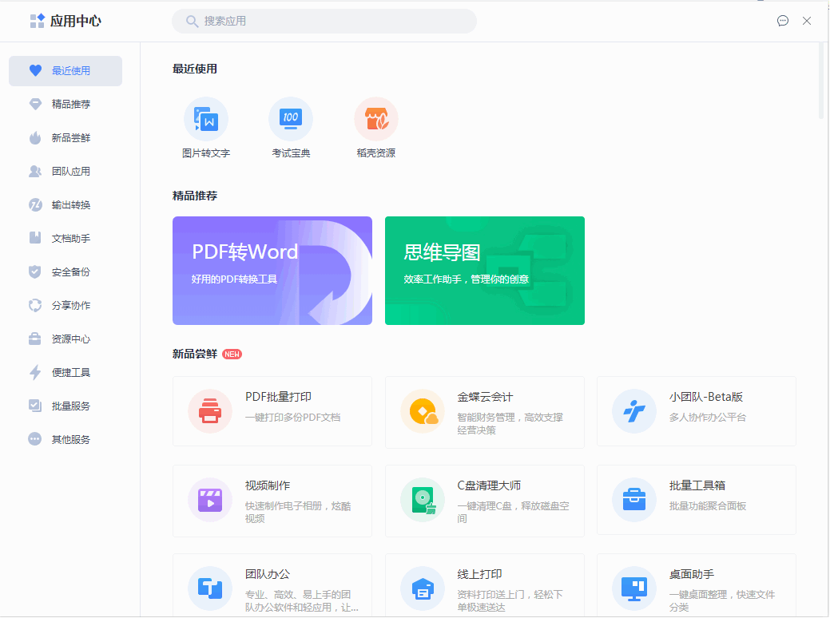Click the PDF批量打印 printer icon
This screenshot has height=618, width=830.
[210, 411]
